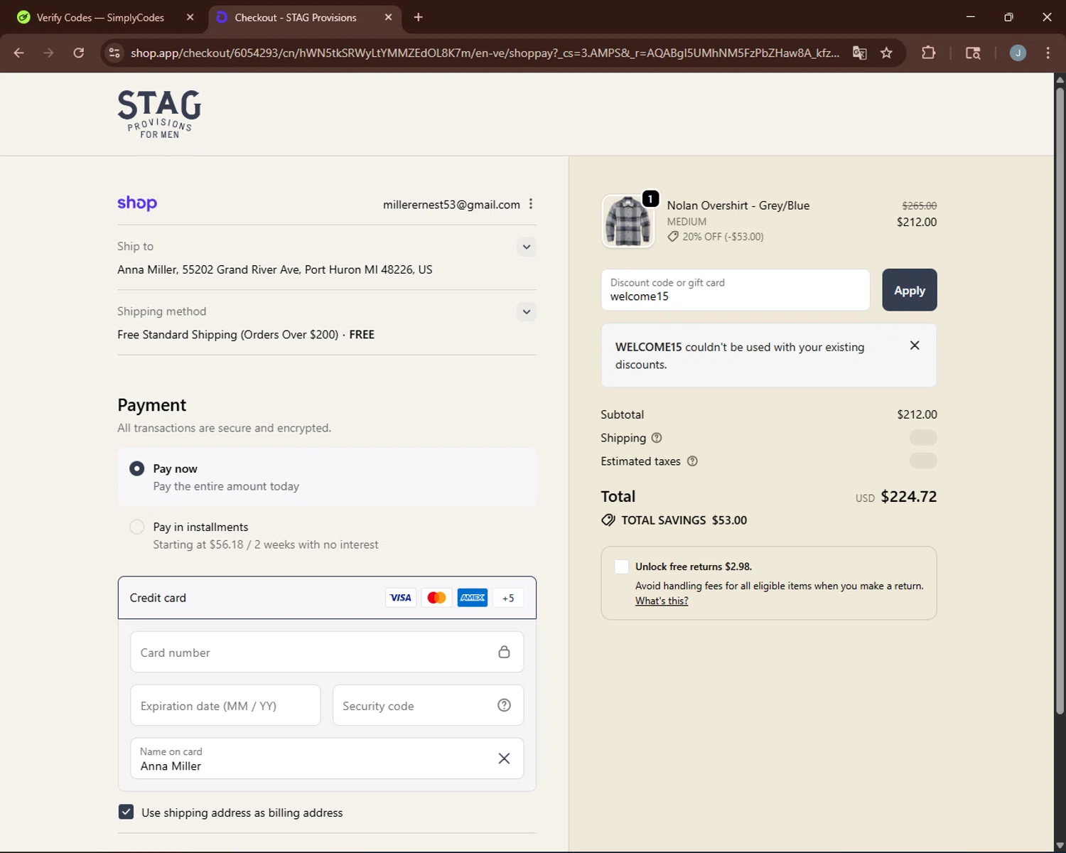Open the Chrome profile avatar J
The image size is (1066, 853).
coord(1018,53)
